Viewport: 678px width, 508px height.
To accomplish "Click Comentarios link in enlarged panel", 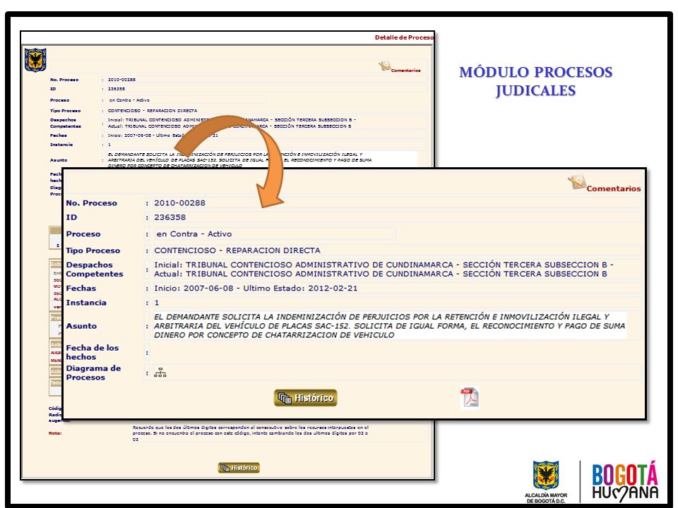I will [x=614, y=189].
